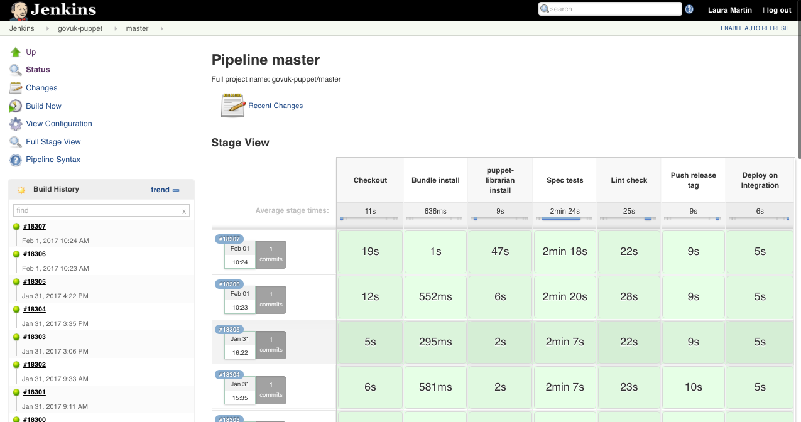Click the 552ms Bundle install cell
The width and height of the screenshot is (801, 422).
435,297
